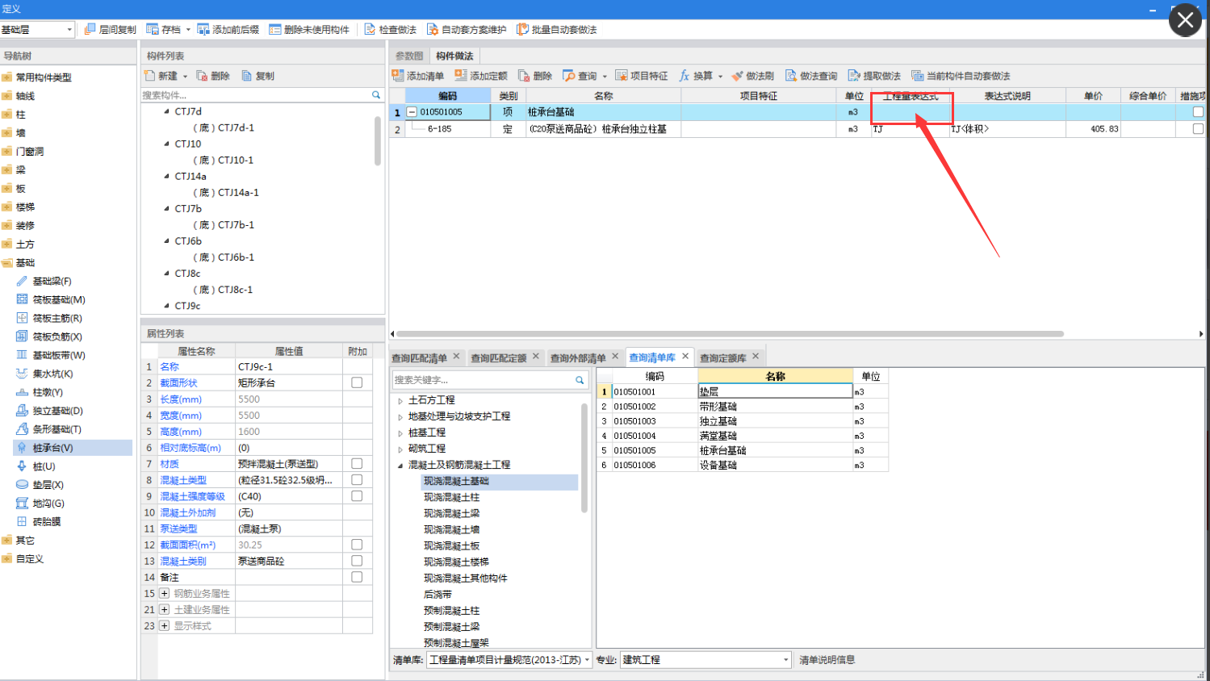This screenshot has height=681, width=1210.
Task: Toggle 截面面积 附加 checkbox
Action: pos(357,545)
